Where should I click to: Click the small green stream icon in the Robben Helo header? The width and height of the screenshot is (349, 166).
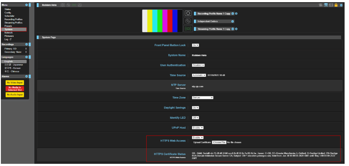pyautogui.click(x=74, y=5)
